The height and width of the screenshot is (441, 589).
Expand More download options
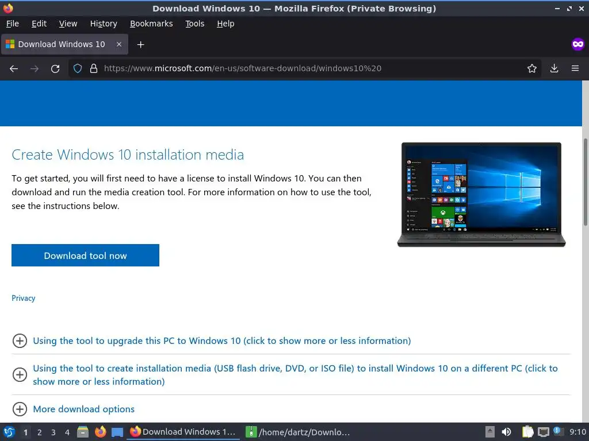tap(74, 409)
